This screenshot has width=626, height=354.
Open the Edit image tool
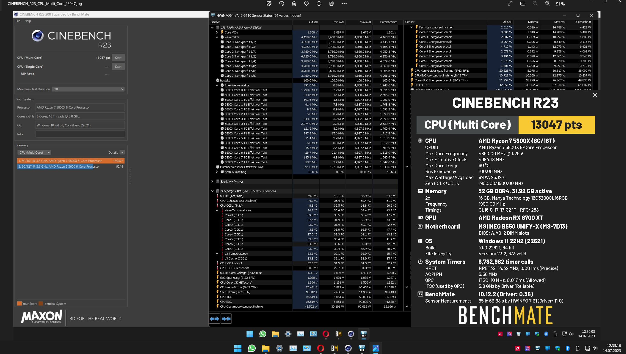(x=269, y=3)
